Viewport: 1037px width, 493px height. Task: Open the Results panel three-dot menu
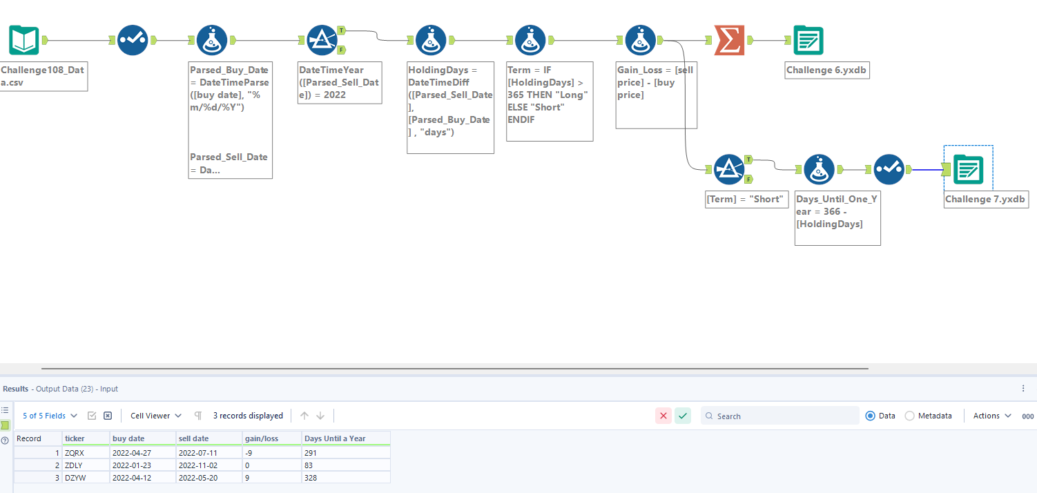coord(1023,389)
